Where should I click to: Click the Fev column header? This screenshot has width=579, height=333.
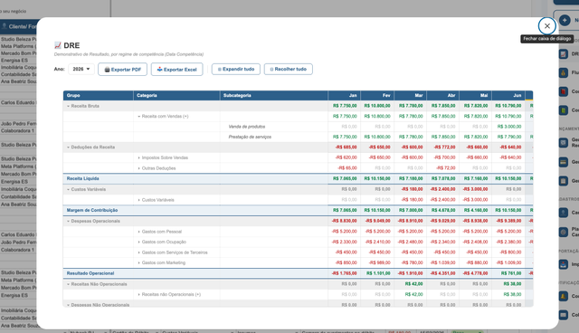click(377, 95)
